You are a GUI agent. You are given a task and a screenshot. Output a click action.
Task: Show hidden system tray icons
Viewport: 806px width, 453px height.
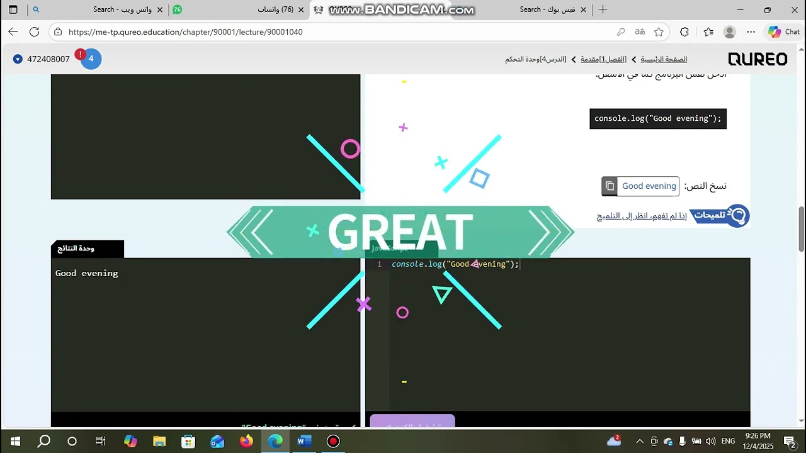(x=640, y=441)
